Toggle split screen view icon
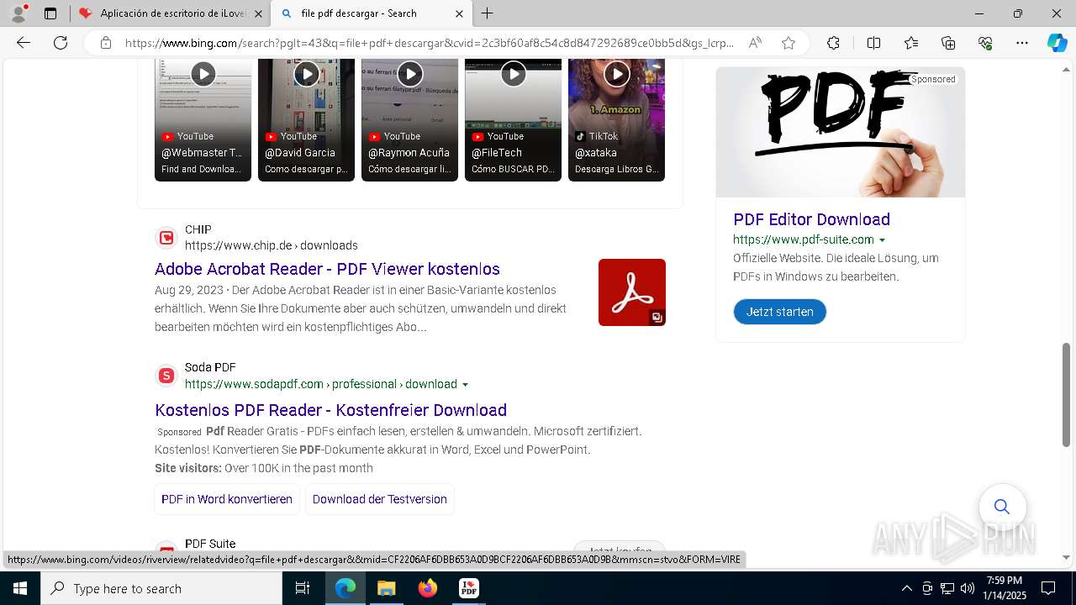1076x605 pixels. point(873,43)
